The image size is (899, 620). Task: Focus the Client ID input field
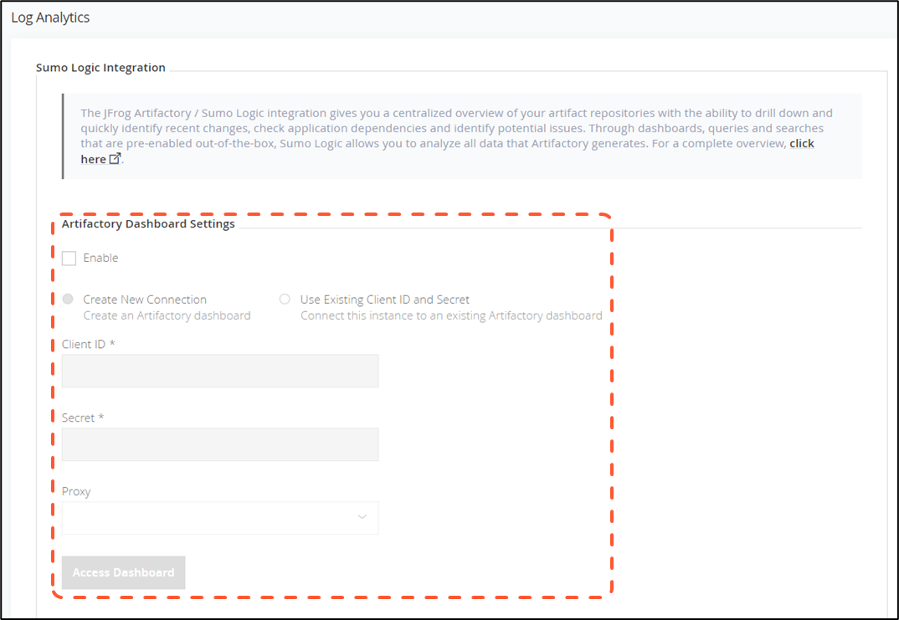coord(220,371)
